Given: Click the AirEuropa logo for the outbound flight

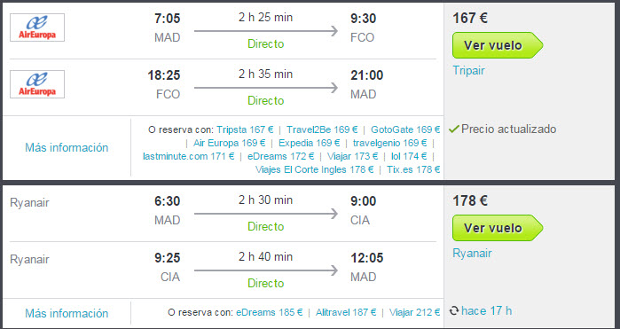Looking at the screenshot, I should pyautogui.click(x=37, y=27).
